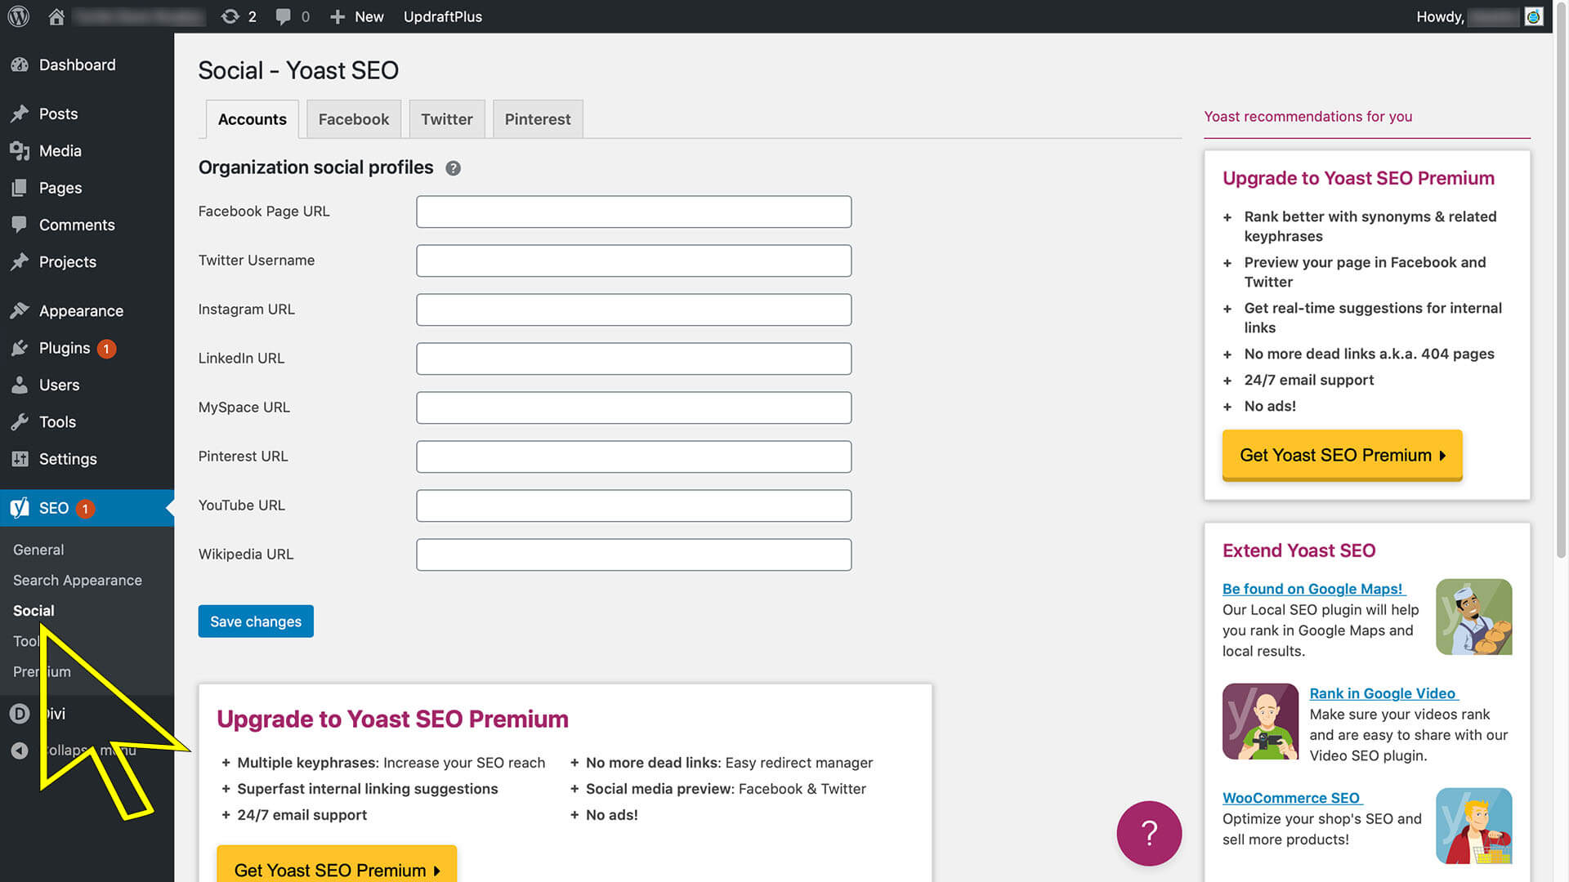Open the round purple help button
The image size is (1569, 882).
pos(1149,833)
